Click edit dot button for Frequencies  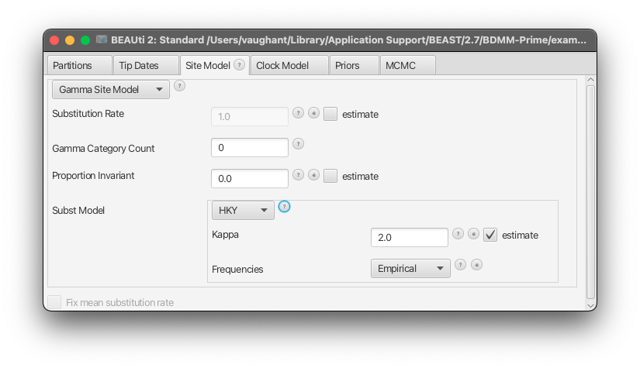[x=477, y=264]
